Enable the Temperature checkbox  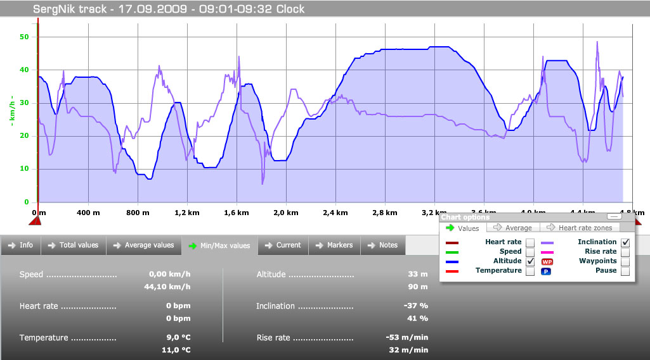pyautogui.click(x=530, y=271)
